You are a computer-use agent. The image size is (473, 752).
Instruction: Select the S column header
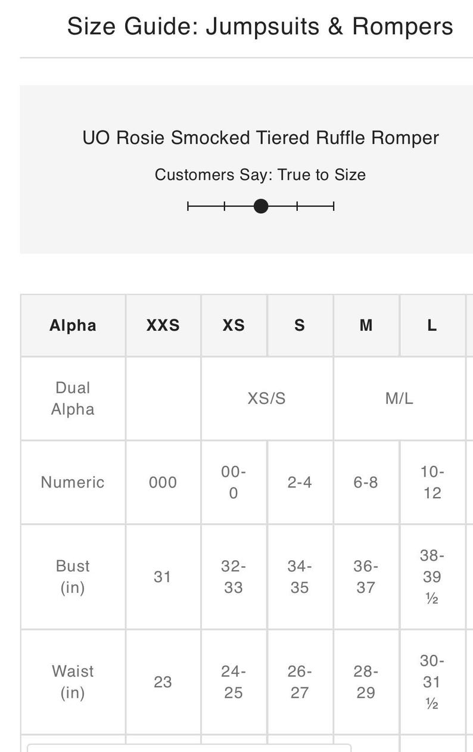pos(300,325)
